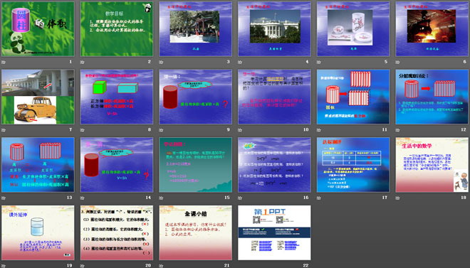The height and width of the screenshot is (268, 470).
Task: Click the animation star icon under slide 13
Action: point(4,198)
